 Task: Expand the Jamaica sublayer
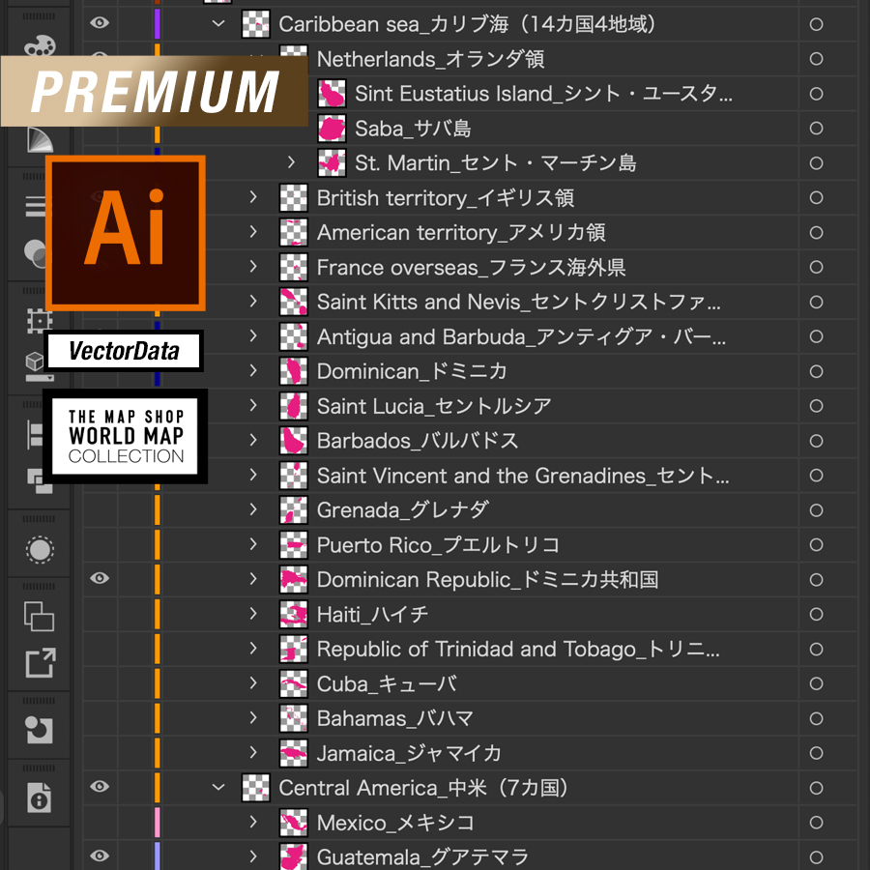(253, 752)
